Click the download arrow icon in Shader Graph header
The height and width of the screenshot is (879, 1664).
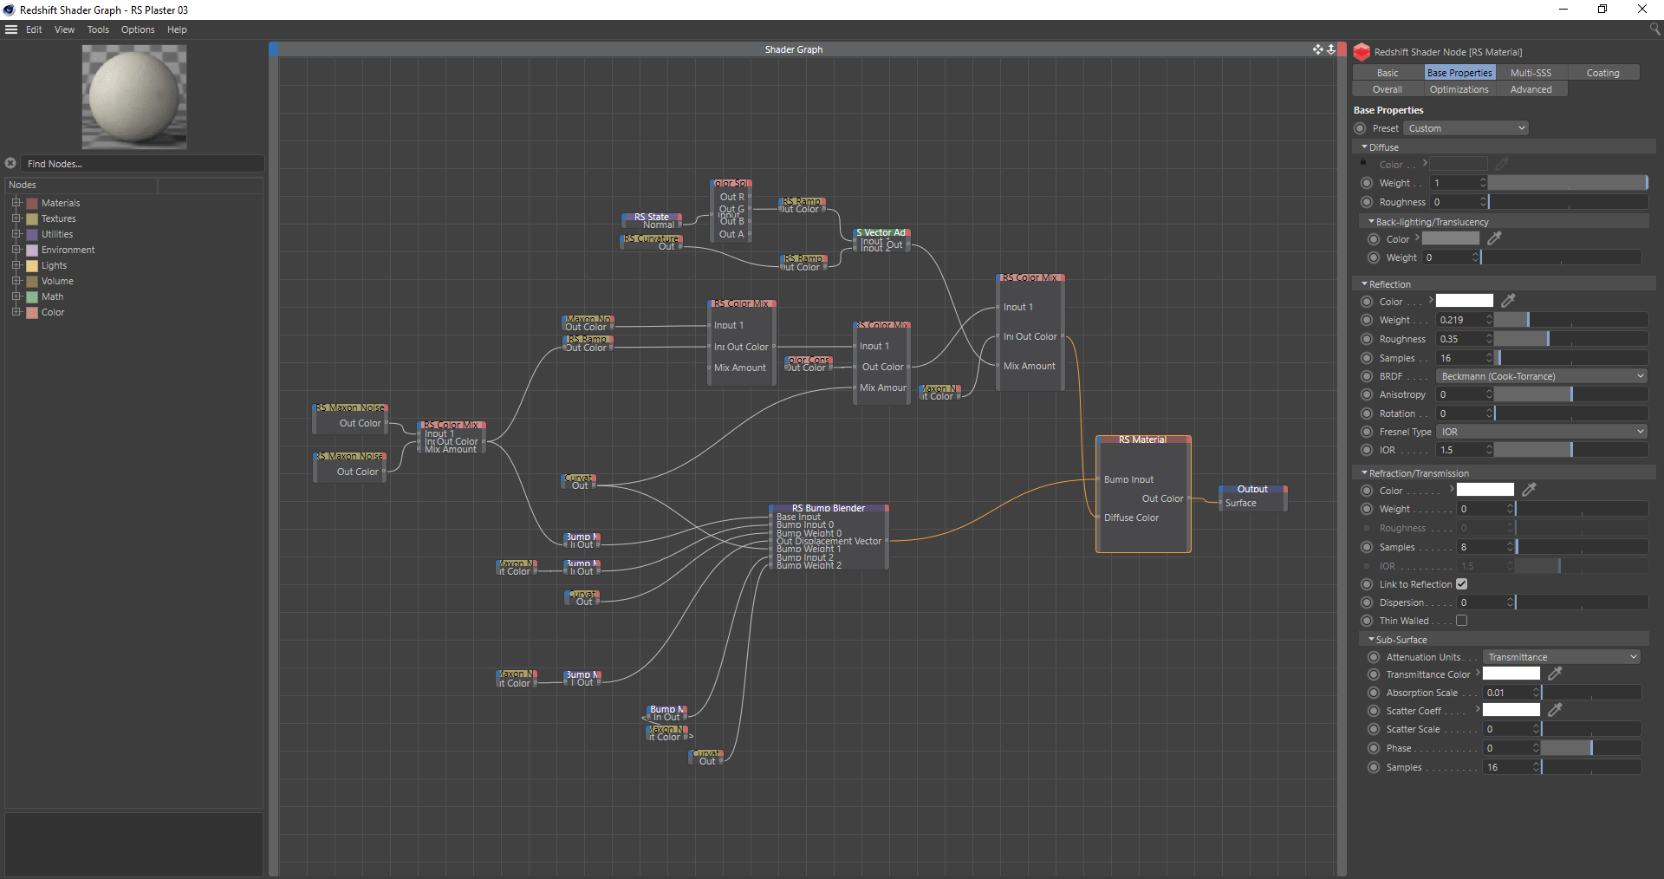click(x=1332, y=49)
